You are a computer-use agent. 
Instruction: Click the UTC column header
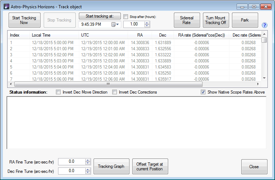[x=103, y=35]
